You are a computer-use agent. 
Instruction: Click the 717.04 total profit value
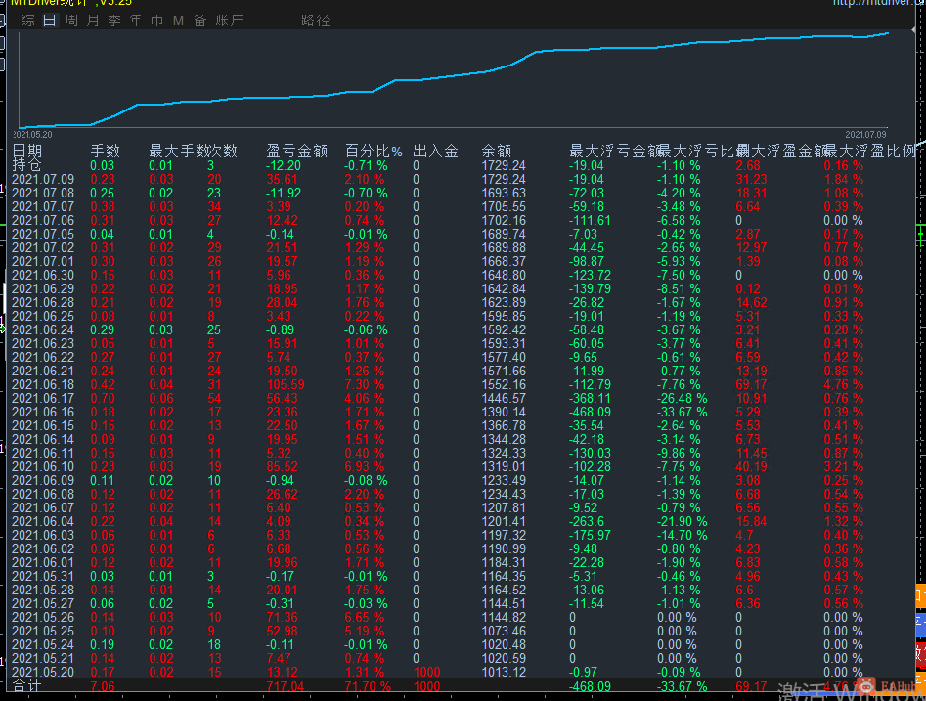pyautogui.click(x=286, y=686)
